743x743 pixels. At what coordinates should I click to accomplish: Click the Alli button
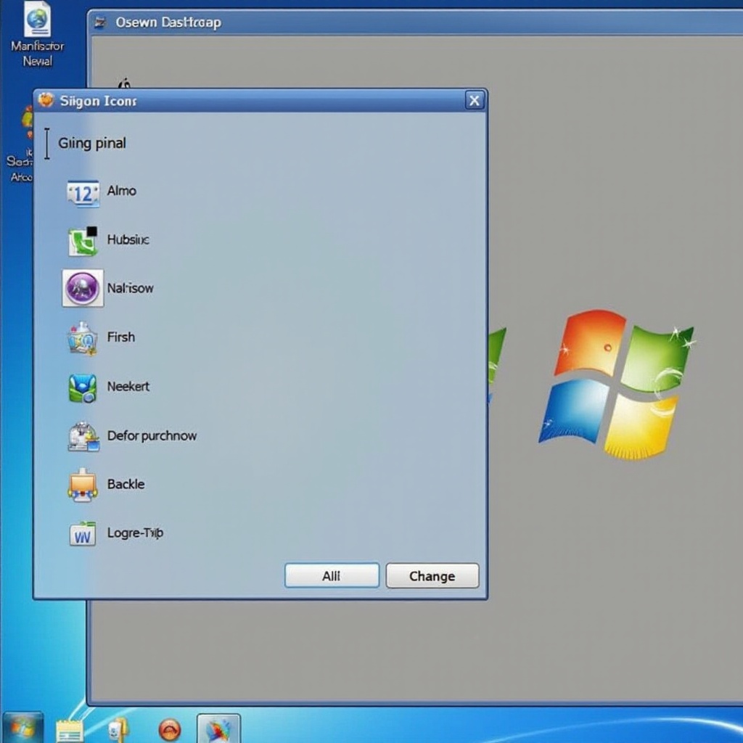332,575
